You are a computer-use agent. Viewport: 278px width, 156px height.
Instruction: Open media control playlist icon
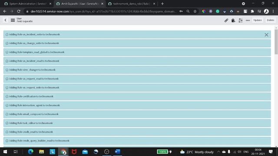[259, 11]
